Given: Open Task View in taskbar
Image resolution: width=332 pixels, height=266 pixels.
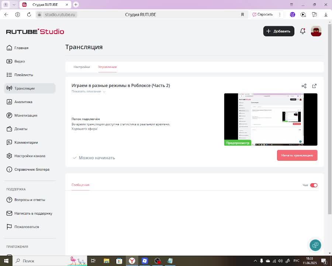Looking at the screenshot, I should click(x=93, y=261).
